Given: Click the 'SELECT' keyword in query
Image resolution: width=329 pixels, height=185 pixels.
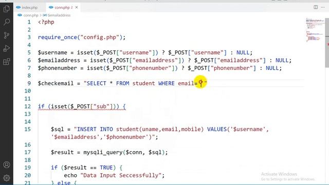Looking at the screenshot, I should coord(97,83).
